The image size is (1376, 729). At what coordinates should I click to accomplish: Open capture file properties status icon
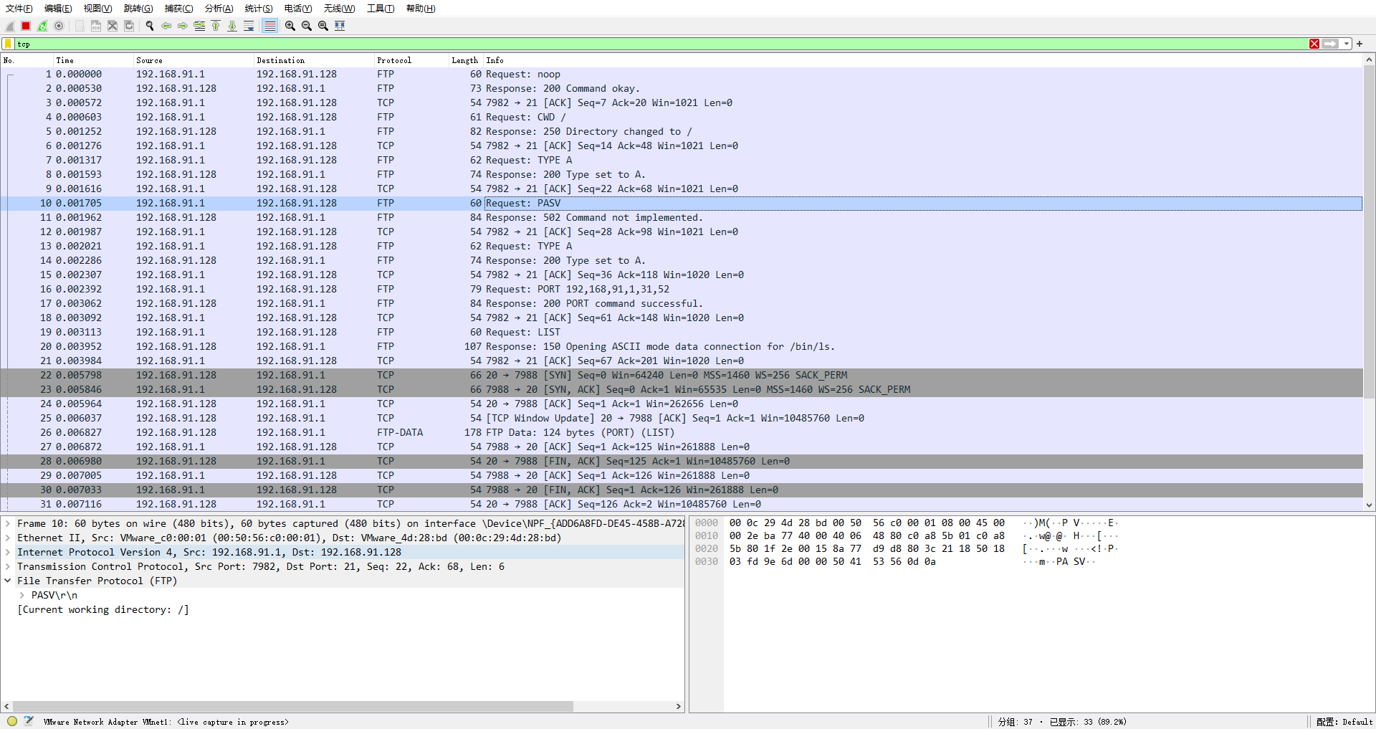[29, 721]
